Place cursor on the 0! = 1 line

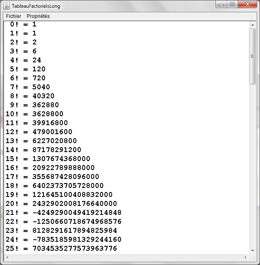pyautogui.click(x=23, y=24)
